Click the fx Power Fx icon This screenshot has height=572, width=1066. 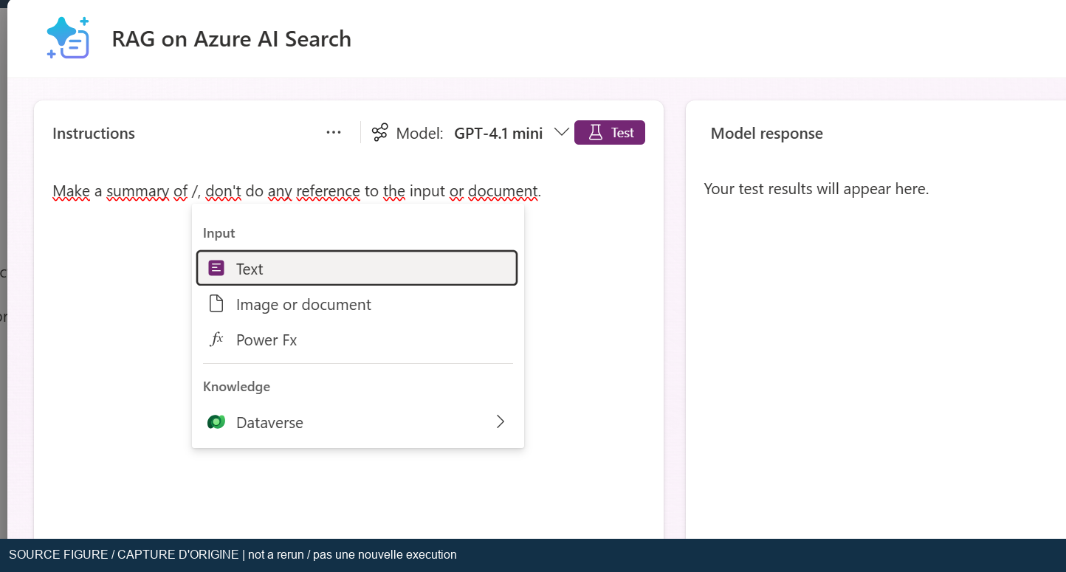point(216,340)
